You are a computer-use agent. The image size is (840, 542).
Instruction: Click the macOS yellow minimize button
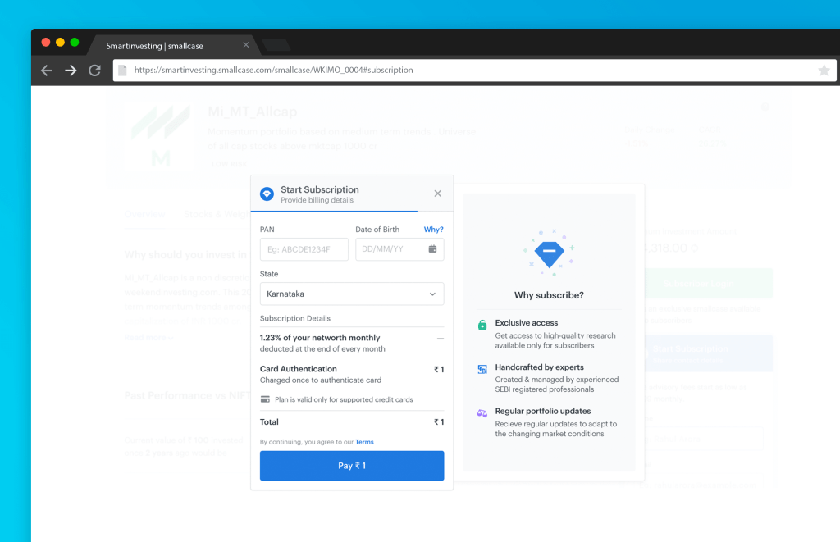click(60, 43)
